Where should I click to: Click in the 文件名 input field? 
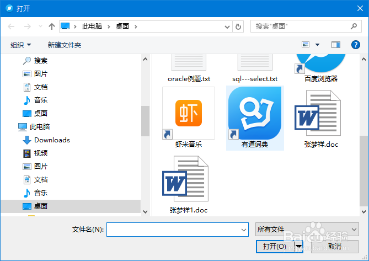(x=173, y=230)
